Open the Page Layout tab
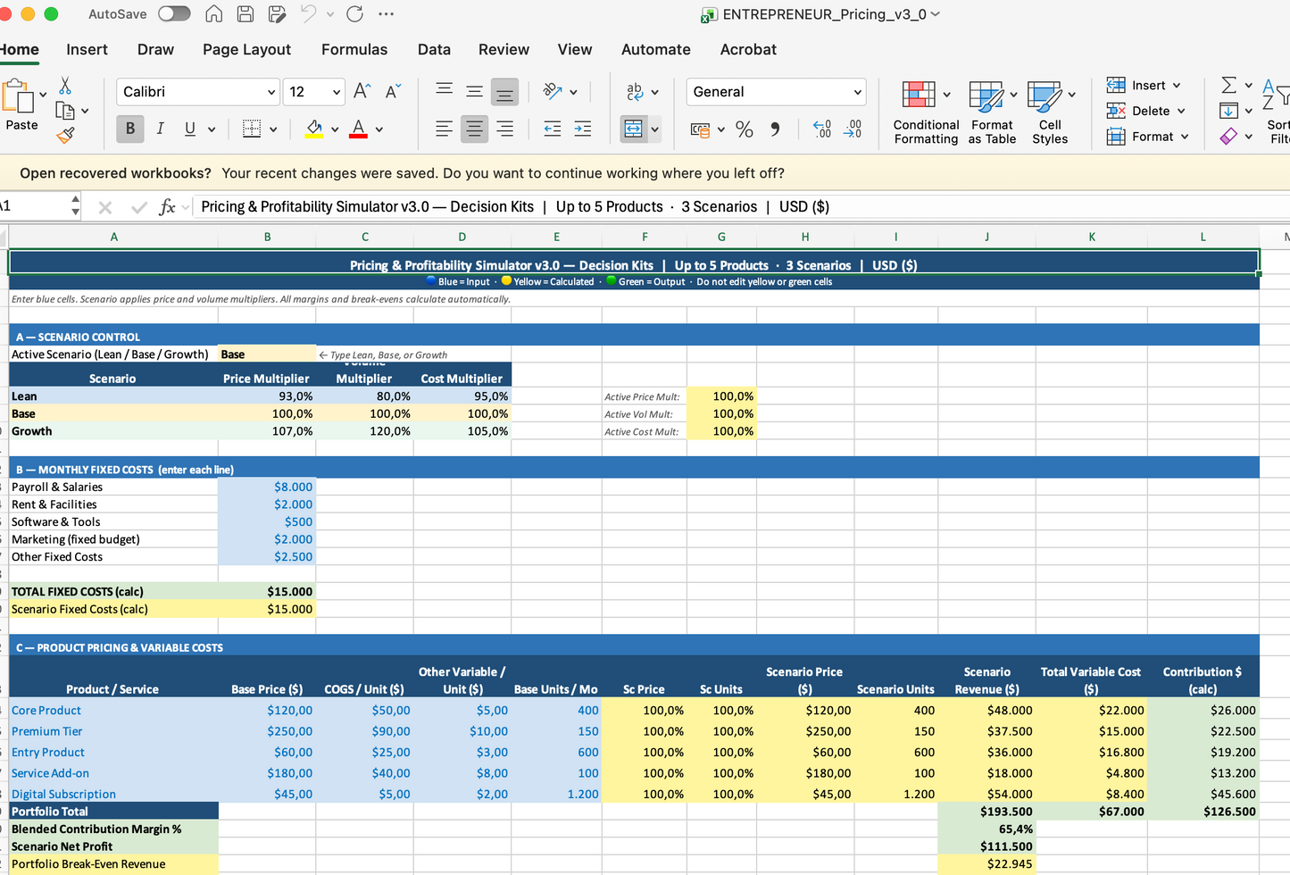Viewport: 1290px width, 875px height. (x=246, y=50)
